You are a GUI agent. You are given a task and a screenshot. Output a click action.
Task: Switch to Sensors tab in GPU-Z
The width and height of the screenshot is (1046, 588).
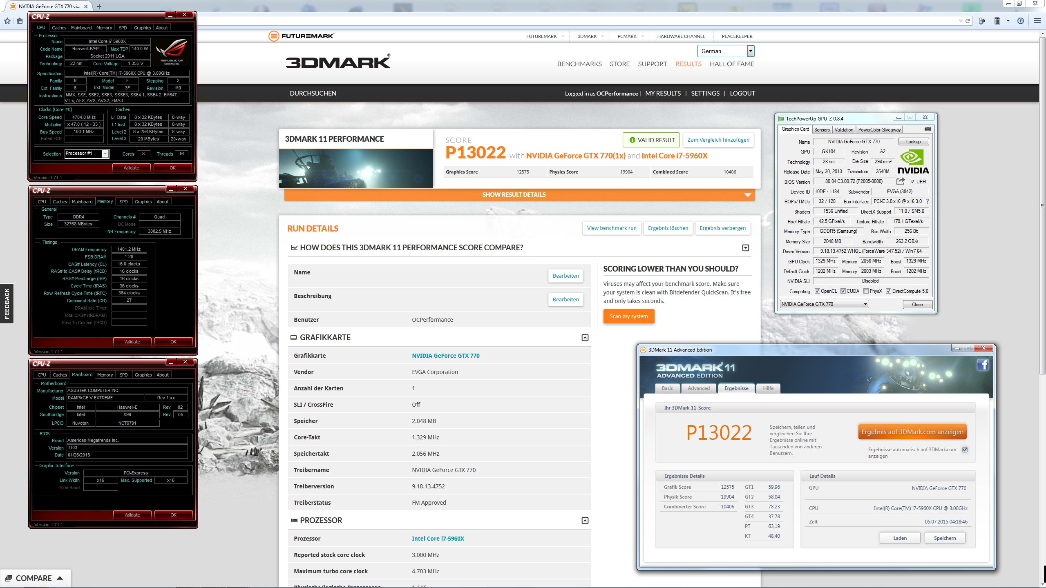tap(822, 130)
